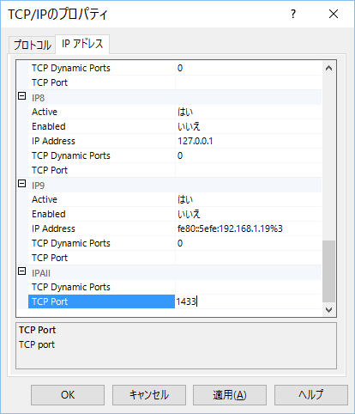
Task: Click the IPAll TCP Dynamic Ports value field
Action: click(248, 287)
